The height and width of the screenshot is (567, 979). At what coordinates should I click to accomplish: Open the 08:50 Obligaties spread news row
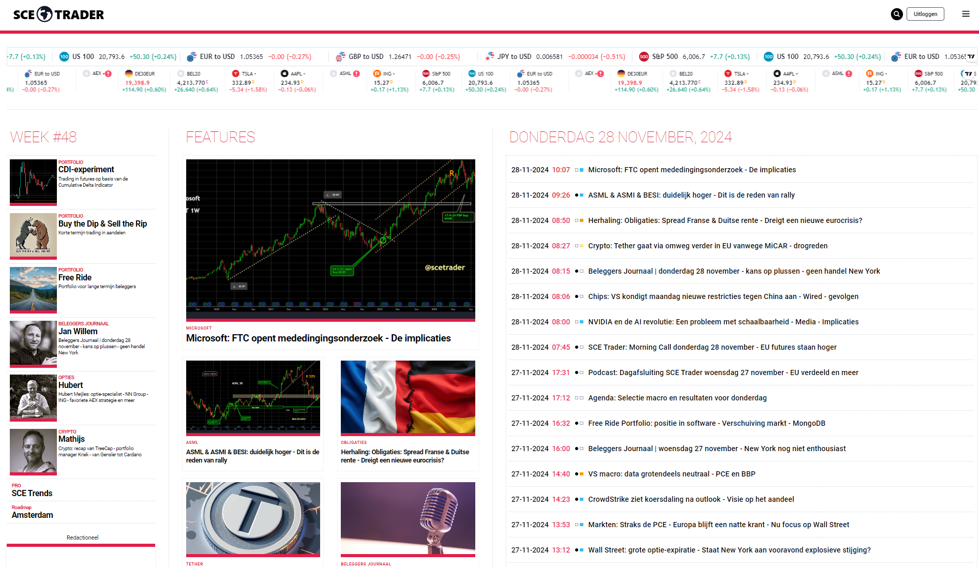(x=741, y=220)
